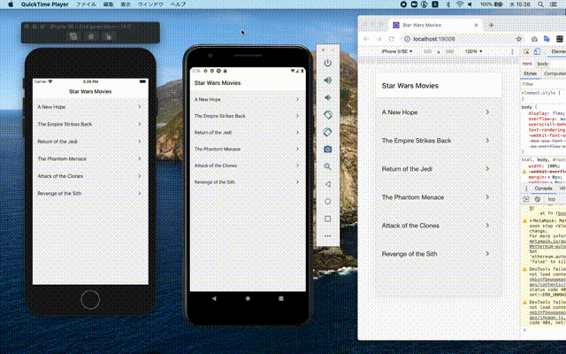Click the iOS Simulator rotate toolbar icon
This screenshot has width=566, height=354.
pyautogui.click(x=108, y=36)
